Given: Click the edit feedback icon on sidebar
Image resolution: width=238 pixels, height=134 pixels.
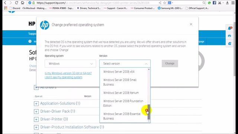Looking at the screenshot, I should 229,44.
